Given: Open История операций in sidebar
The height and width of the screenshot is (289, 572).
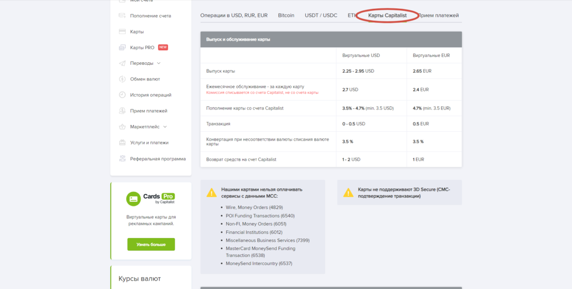Looking at the screenshot, I should click(151, 95).
